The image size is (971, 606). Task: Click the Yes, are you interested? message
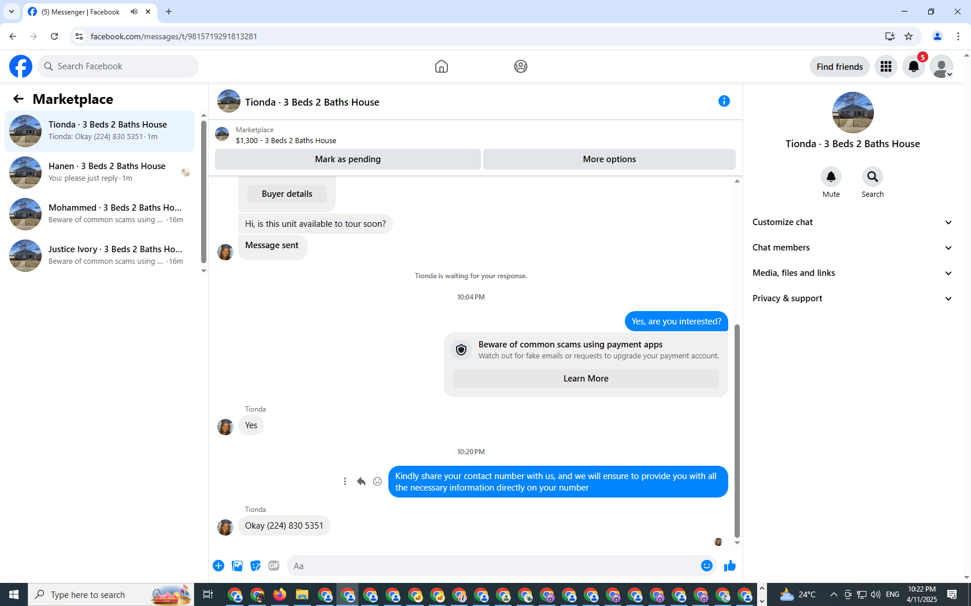676,321
